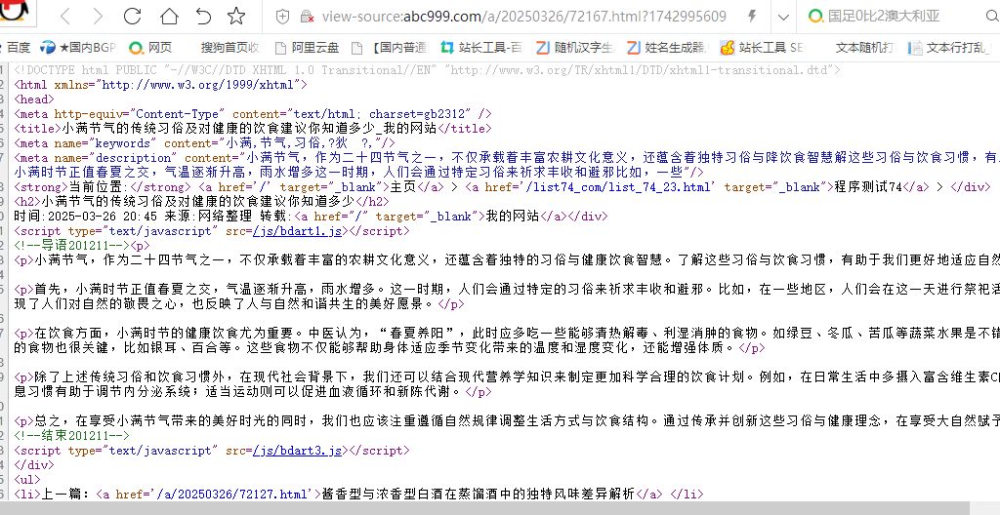
Task: Click the meta keywords source line
Action: (x=205, y=142)
